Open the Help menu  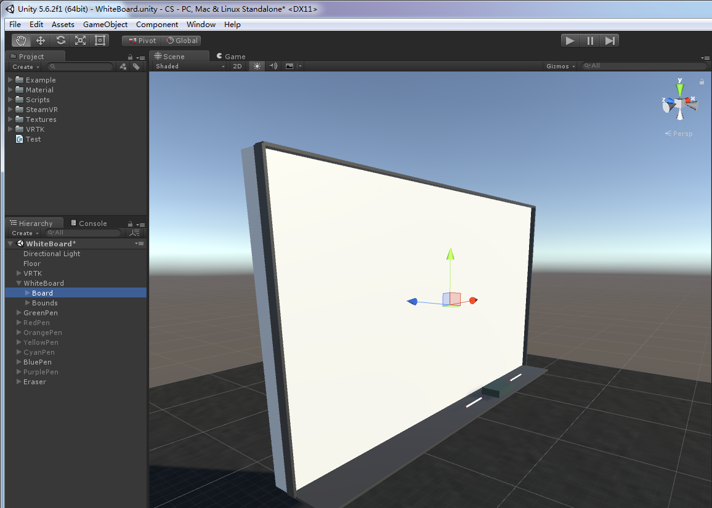pyautogui.click(x=232, y=25)
